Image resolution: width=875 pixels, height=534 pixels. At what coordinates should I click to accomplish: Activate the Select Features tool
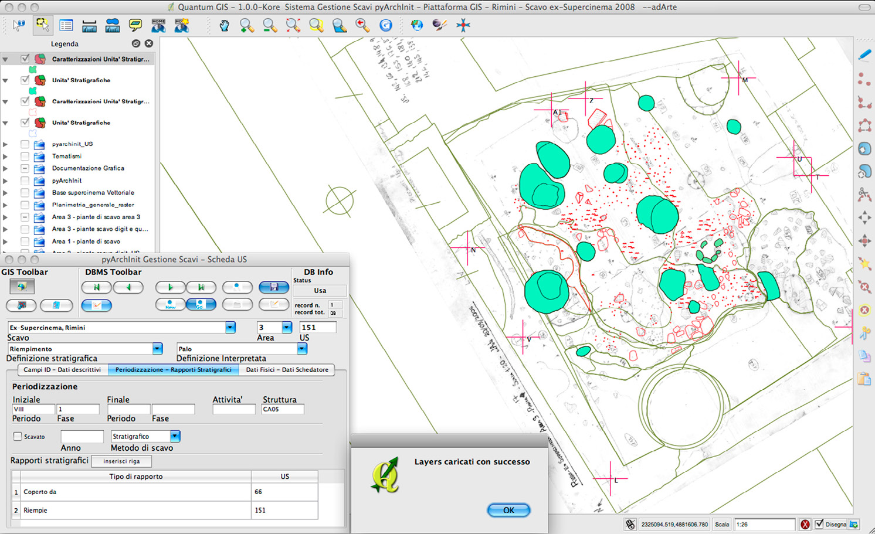pos(42,25)
